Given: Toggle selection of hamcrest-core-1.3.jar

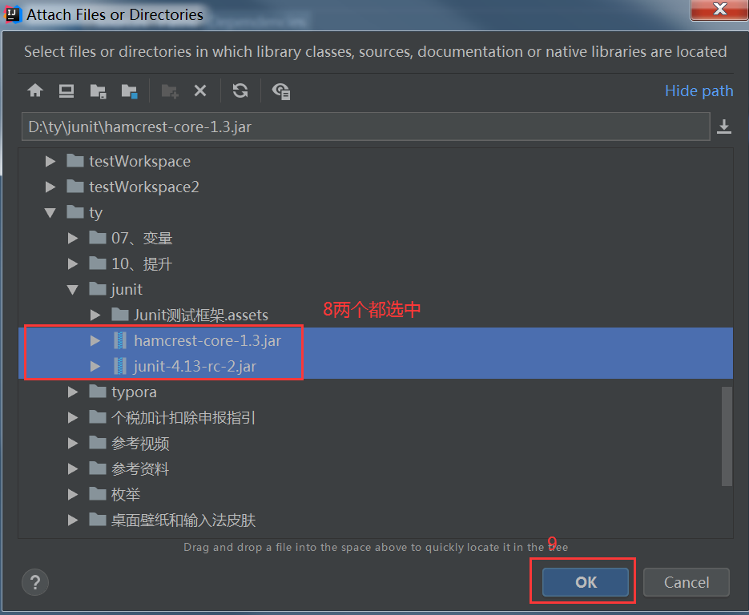Looking at the screenshot, I should (205, 340).
